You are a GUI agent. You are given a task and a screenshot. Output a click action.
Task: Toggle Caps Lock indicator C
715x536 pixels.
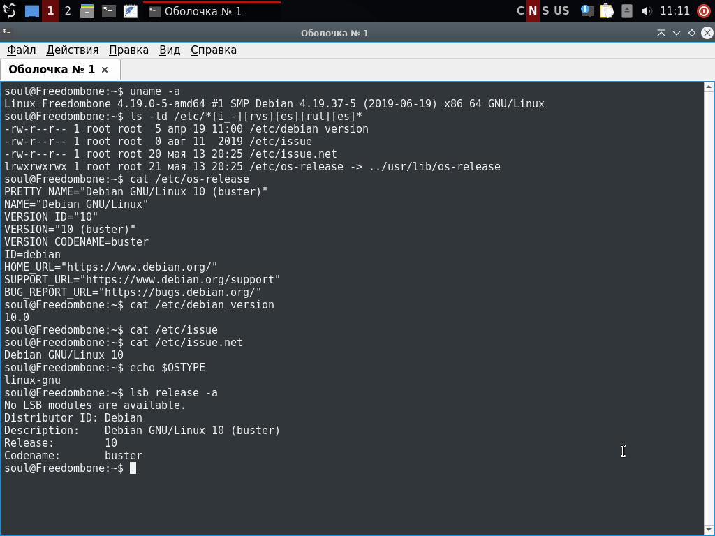click(520, 11)
